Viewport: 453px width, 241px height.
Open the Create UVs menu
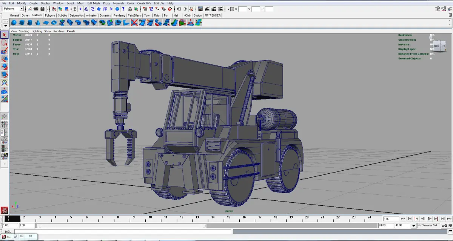coord(144,3)
